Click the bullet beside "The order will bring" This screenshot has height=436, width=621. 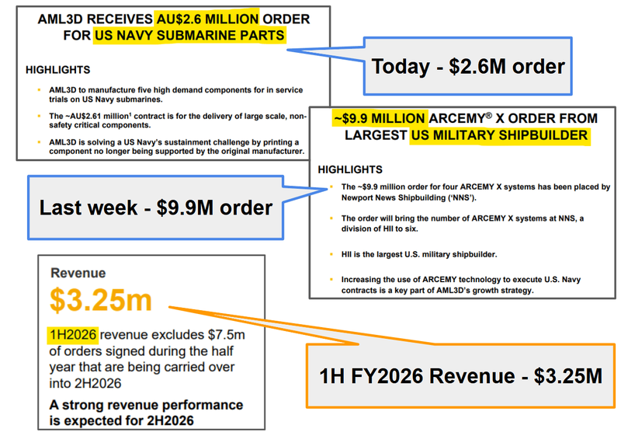[331, 218]
